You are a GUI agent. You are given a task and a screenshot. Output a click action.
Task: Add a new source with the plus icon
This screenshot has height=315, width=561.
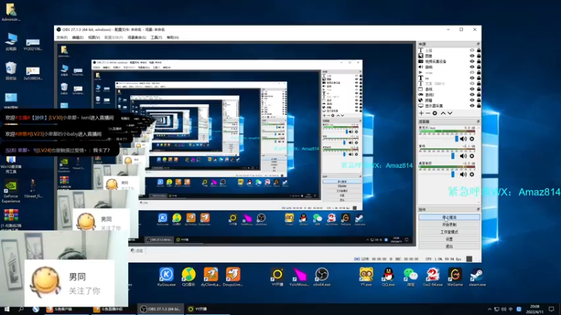(421, 113)
